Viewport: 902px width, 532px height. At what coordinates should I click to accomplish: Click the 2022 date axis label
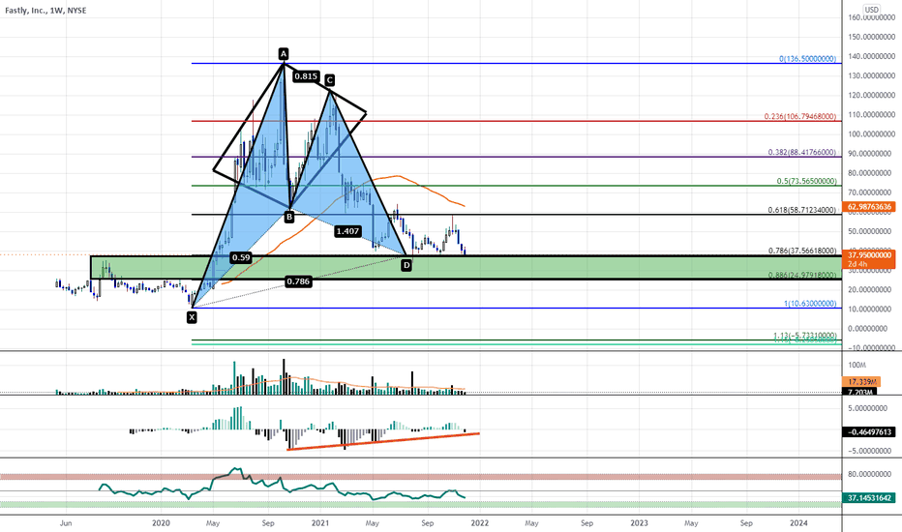click(480, 522)
